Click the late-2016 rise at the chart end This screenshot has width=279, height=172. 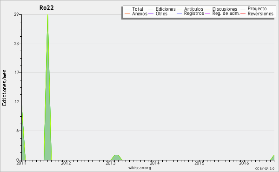coord(272,158)
